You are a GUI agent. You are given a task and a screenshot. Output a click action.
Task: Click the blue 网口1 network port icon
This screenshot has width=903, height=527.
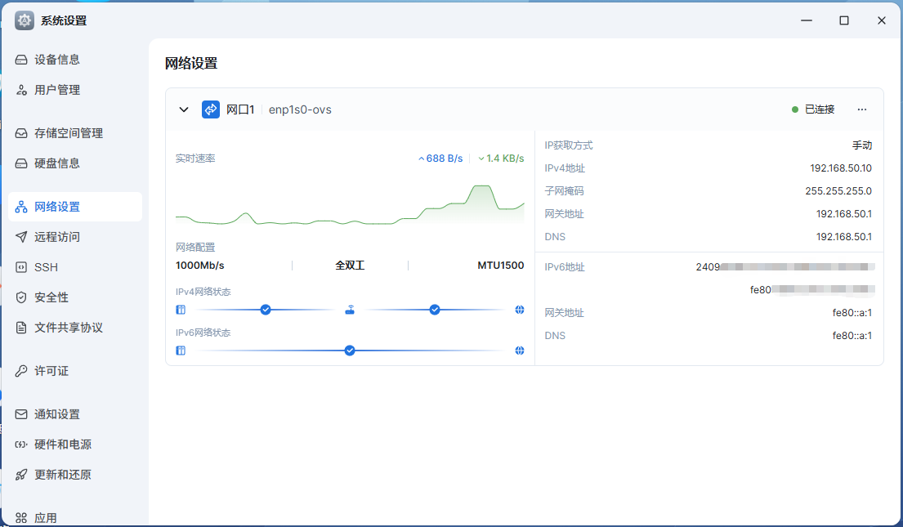211,109
